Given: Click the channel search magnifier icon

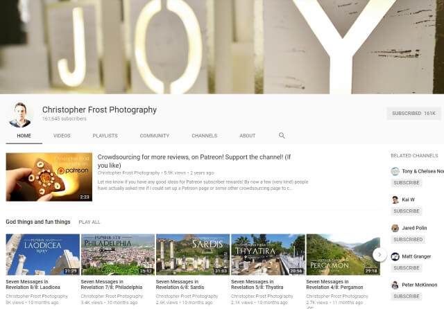Looking at the screenshot, I should (282, 135).
